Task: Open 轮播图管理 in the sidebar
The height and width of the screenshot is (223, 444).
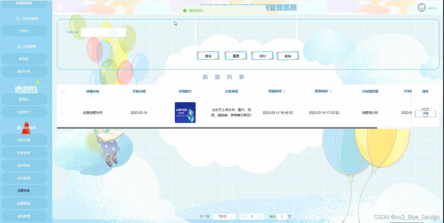Action: coord(24,3)
